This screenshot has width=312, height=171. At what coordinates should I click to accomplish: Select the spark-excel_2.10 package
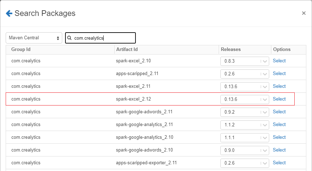click(279, 61)
